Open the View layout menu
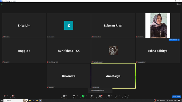The height and width of the screenshot is (102, 182). (x=179, y=4)
